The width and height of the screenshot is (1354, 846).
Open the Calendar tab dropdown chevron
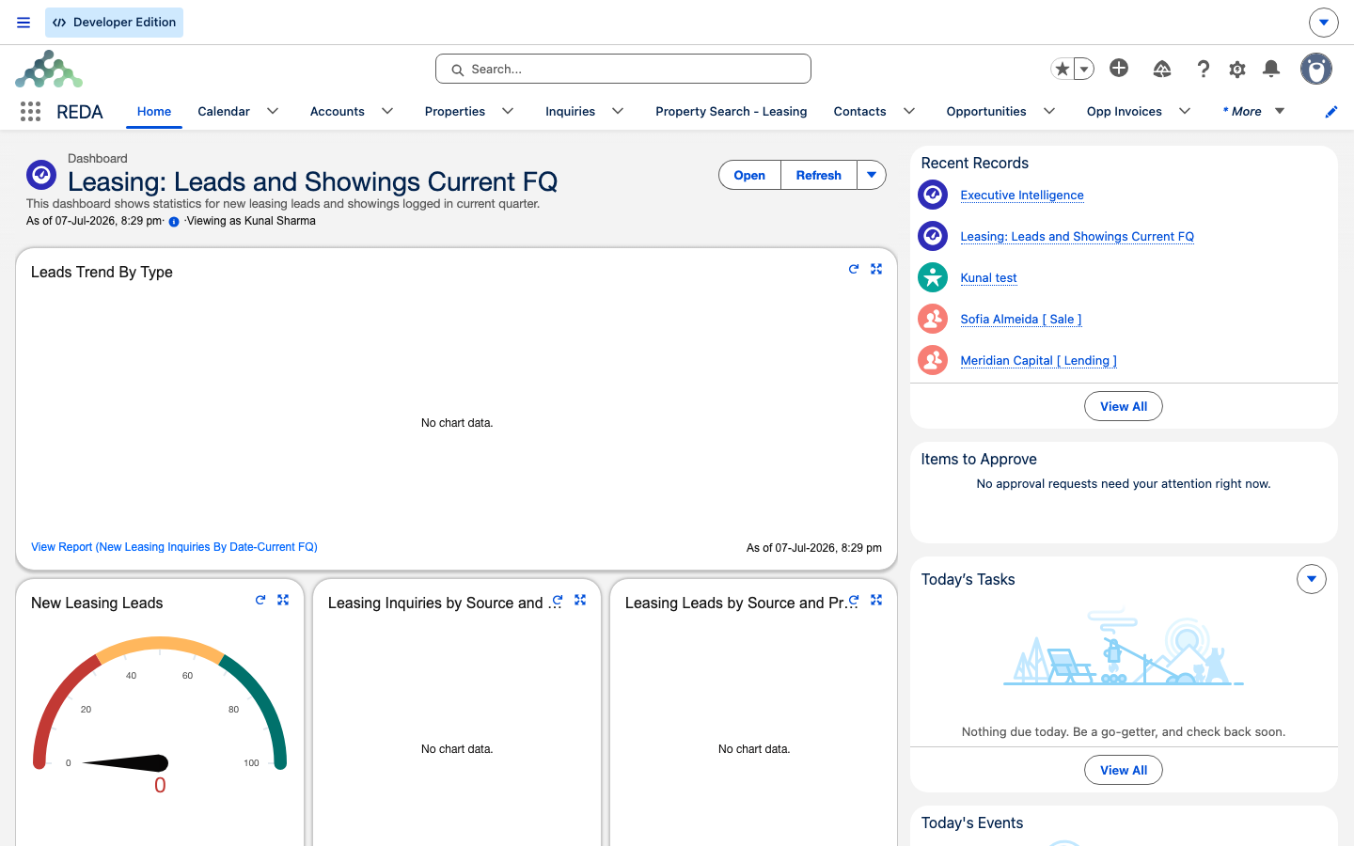[273, 111]
